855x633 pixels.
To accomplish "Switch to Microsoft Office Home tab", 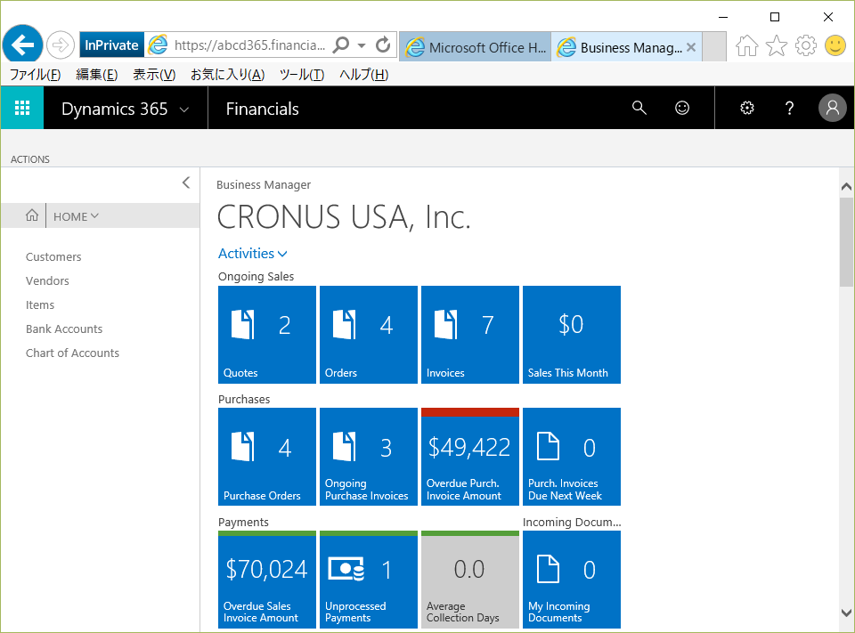I will 476,47.
